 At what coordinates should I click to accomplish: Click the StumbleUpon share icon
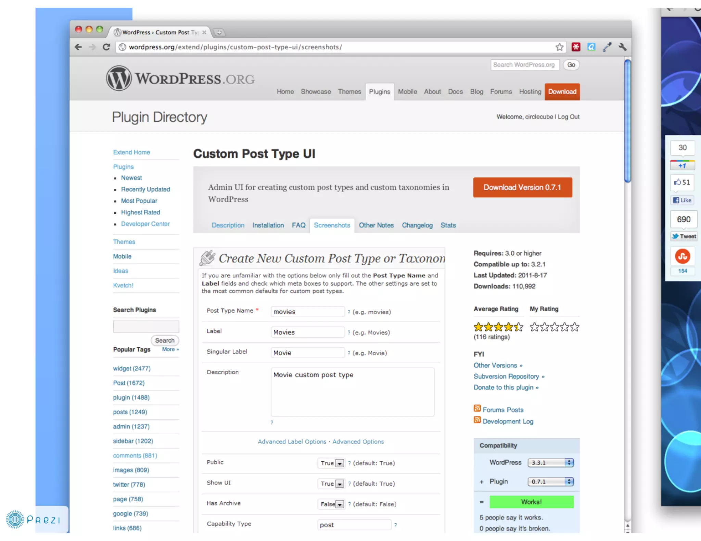(x=683, y=256)
